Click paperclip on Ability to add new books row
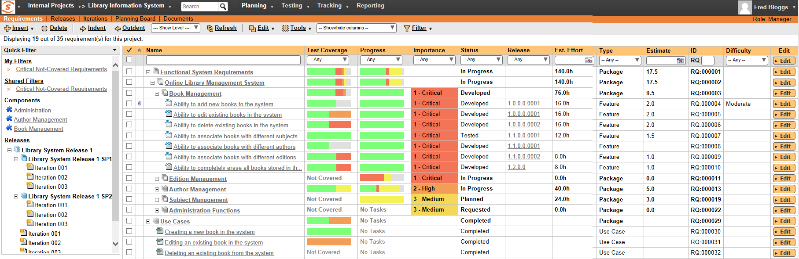 tap(140, 104)
